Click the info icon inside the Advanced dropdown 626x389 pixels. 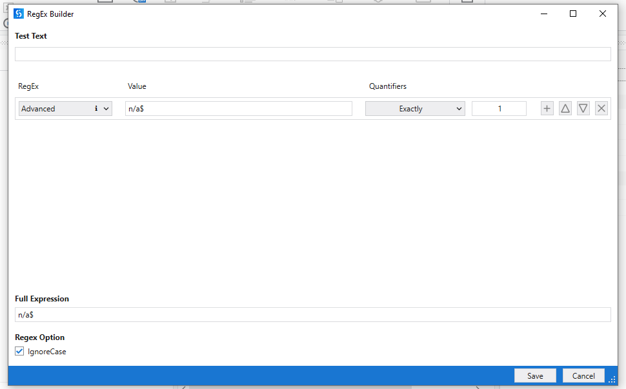(95, 108)
